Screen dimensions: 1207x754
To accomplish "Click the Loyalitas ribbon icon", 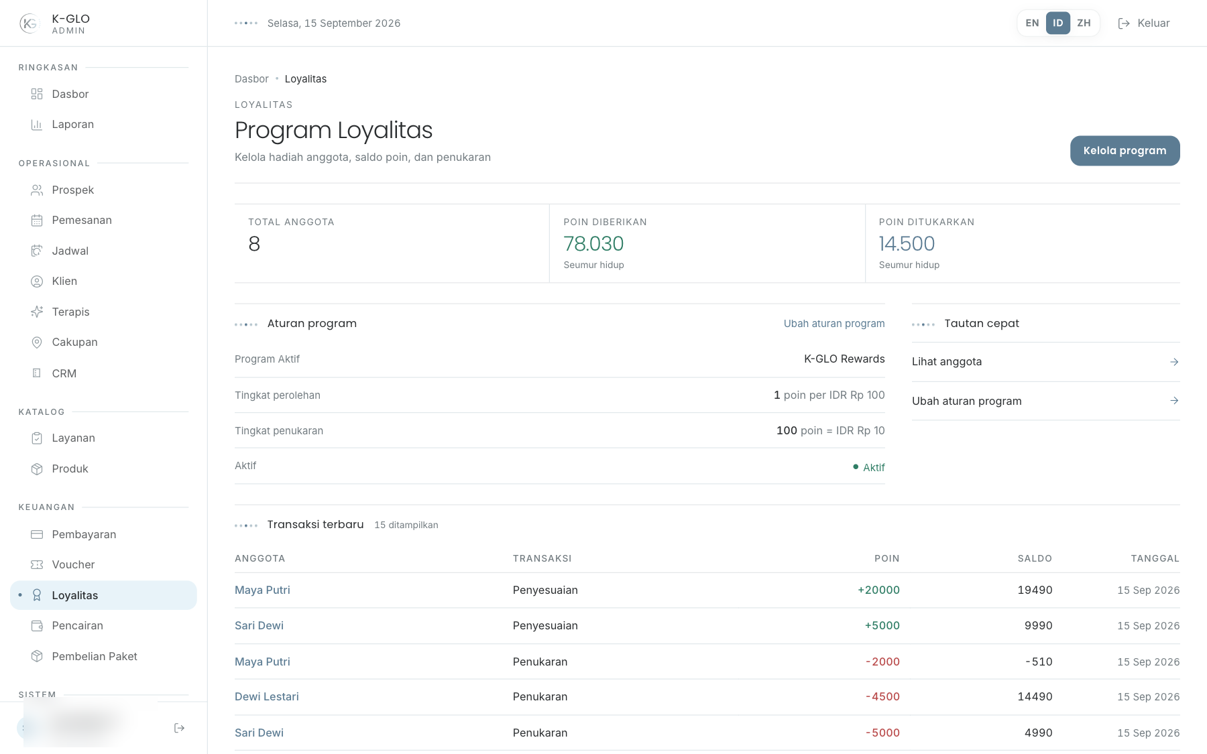I will (37, 595).
